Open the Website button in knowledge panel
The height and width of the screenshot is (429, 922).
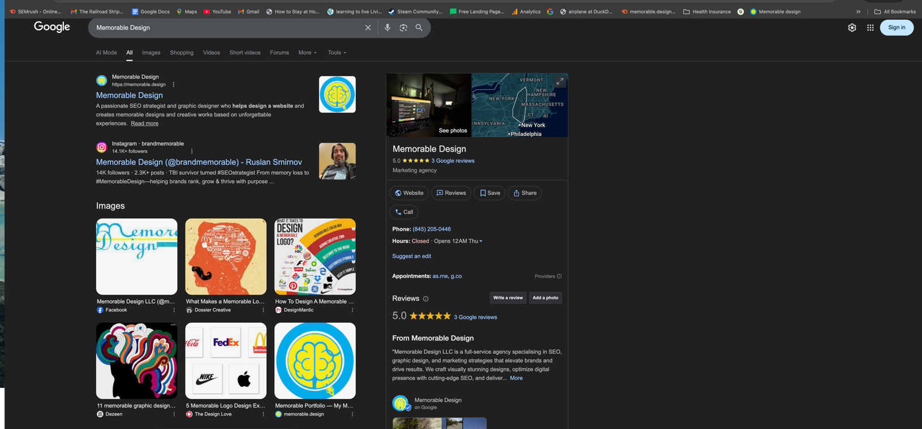409,193
